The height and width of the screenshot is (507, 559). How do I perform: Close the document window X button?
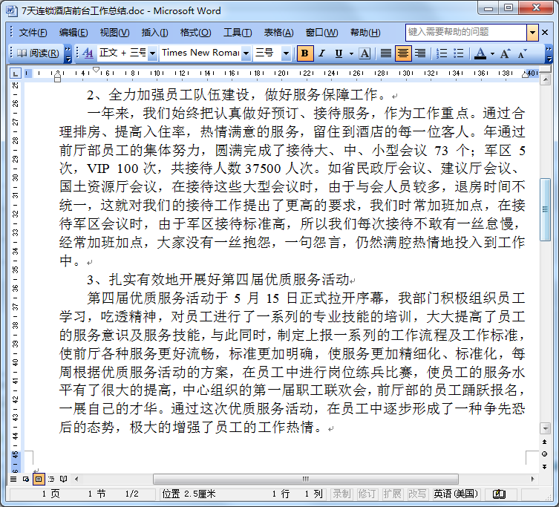pyautogui.click(x=545, y=33)
